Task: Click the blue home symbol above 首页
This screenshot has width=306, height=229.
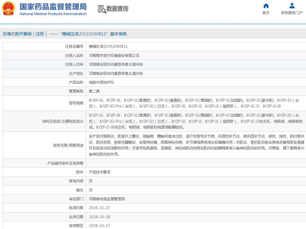Action: 266,6
